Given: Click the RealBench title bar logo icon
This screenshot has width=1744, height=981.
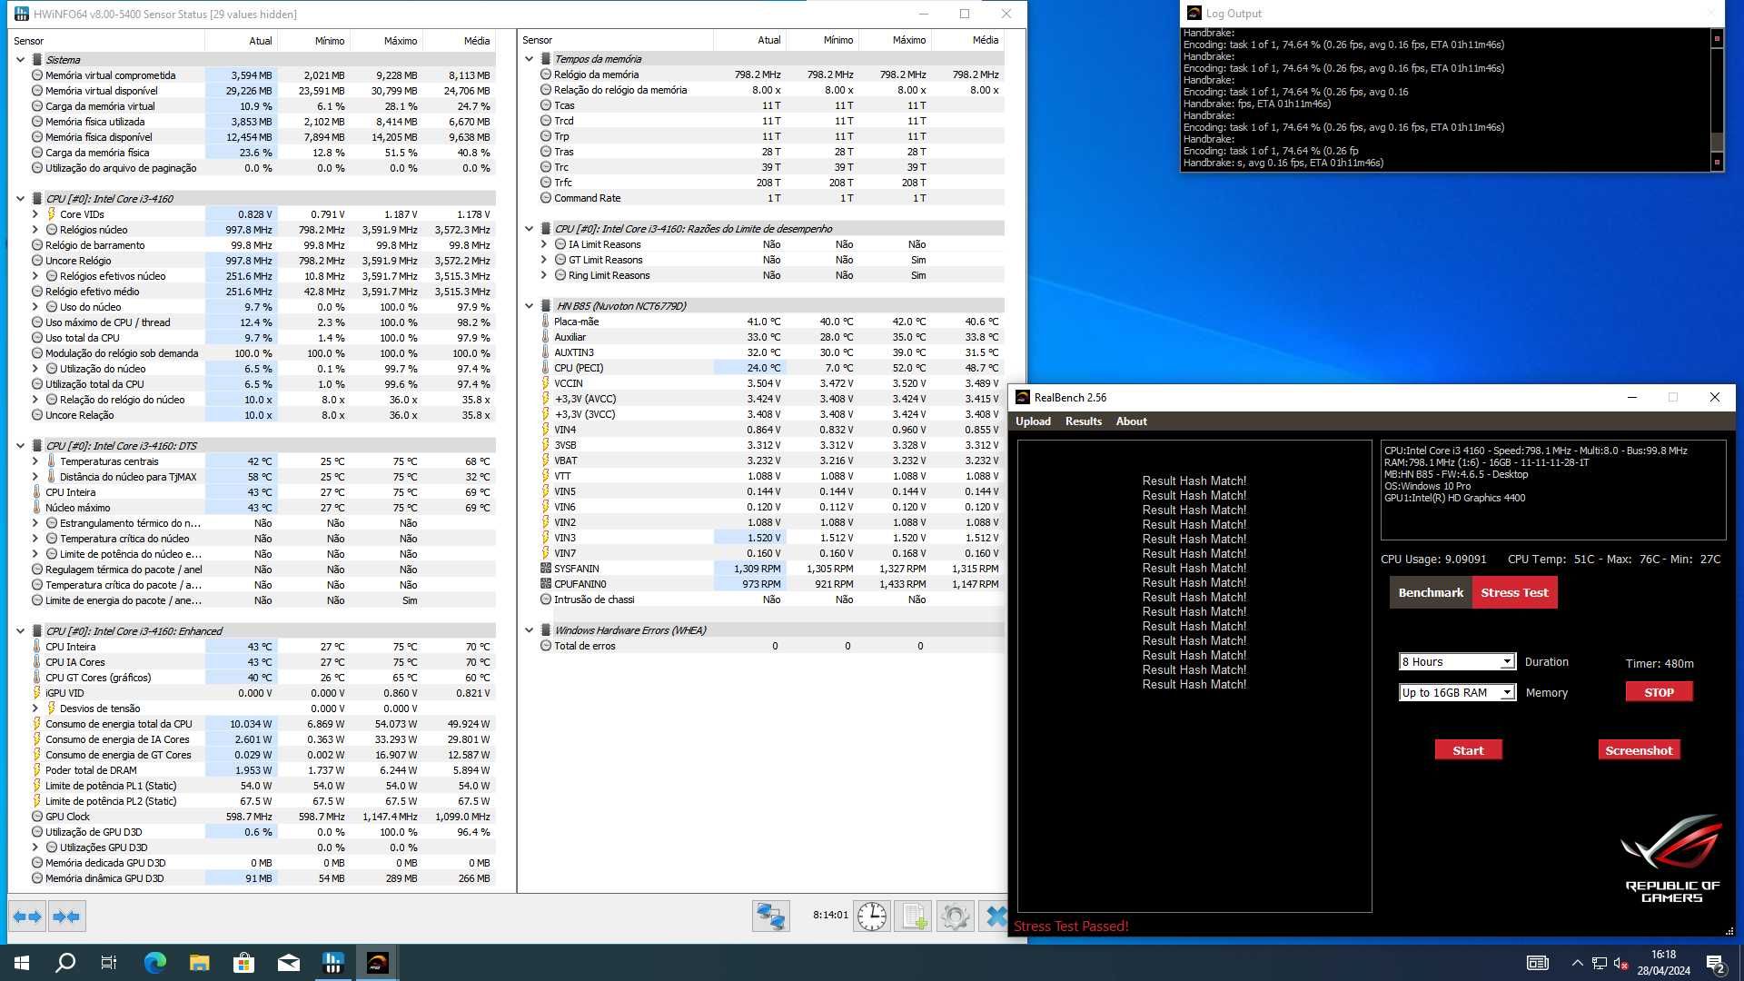Looking at the screenshot, I should [1023, 398].
